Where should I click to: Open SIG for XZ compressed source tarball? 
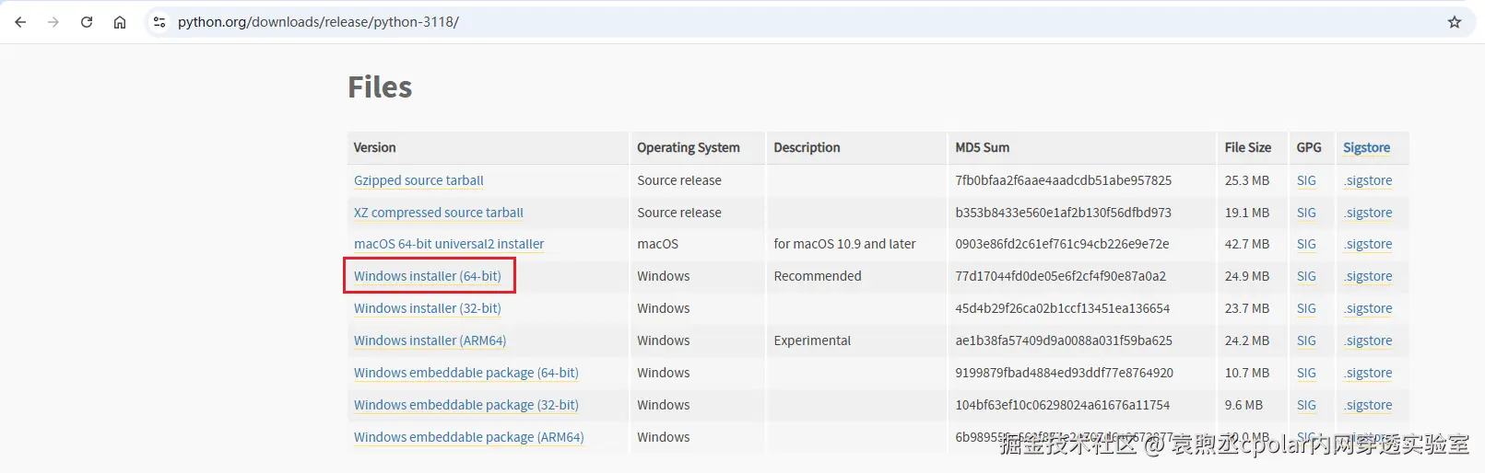point(1306,213)
